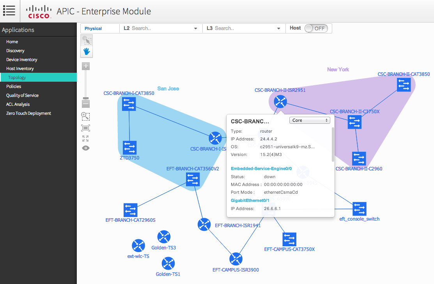The height and width of the screenshot is (284, 434).
Task: Click the fit-to-screen icon
Action: pos(86,128)
